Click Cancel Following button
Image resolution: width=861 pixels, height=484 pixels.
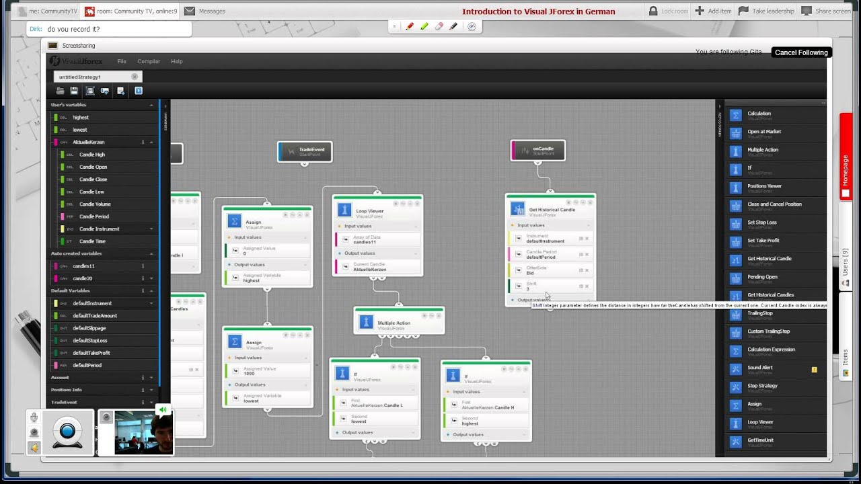coord(801,52)
